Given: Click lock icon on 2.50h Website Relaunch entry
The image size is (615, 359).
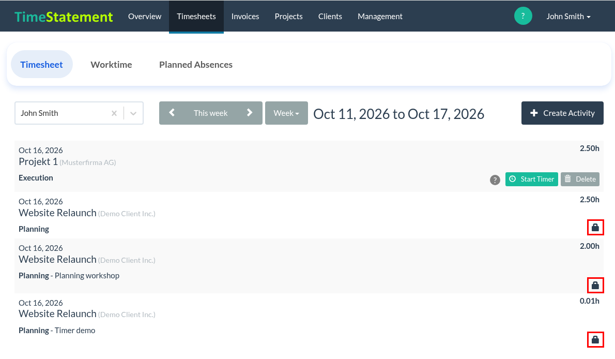Looking at the screenshot, I should 595,228.
